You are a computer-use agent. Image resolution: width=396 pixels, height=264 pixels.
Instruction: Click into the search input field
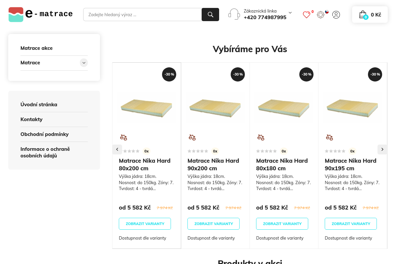(x=143, y=15)
